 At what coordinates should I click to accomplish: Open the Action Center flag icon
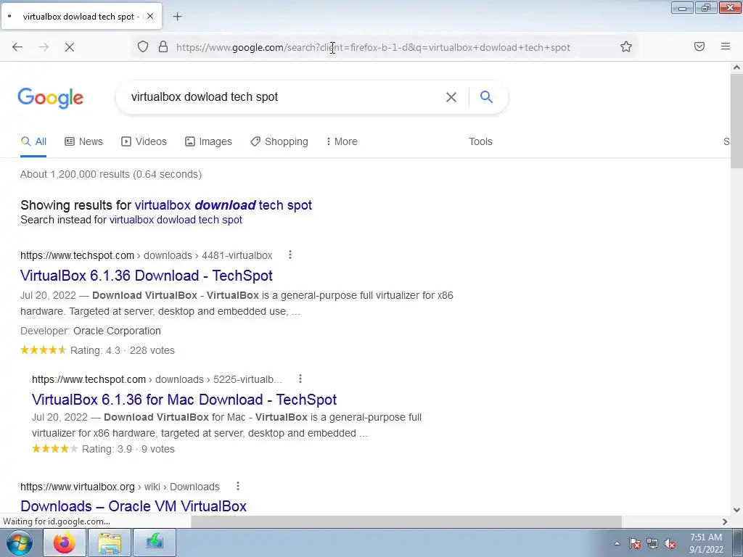coord(635,544)
